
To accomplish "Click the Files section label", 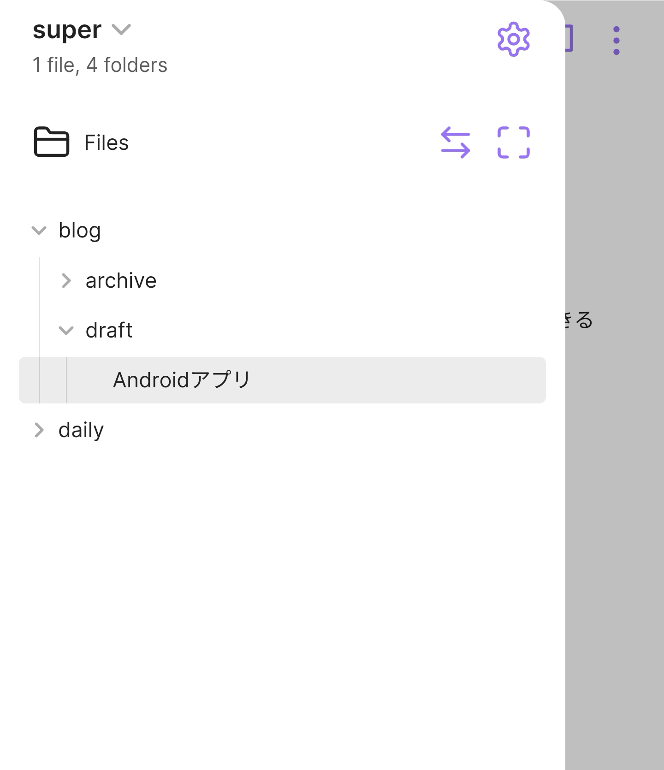I will [x=107, y=142].
